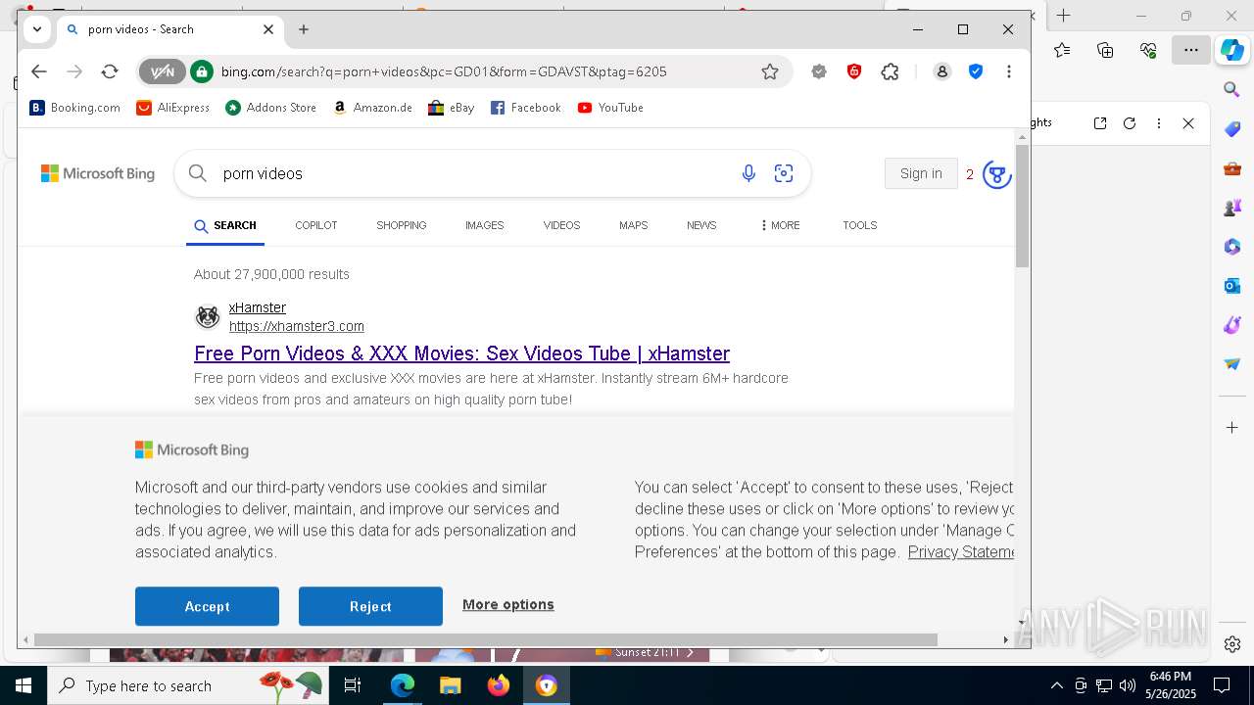
Task: Open sidebar pane in new tab icon
Action: click(1100, 123)
